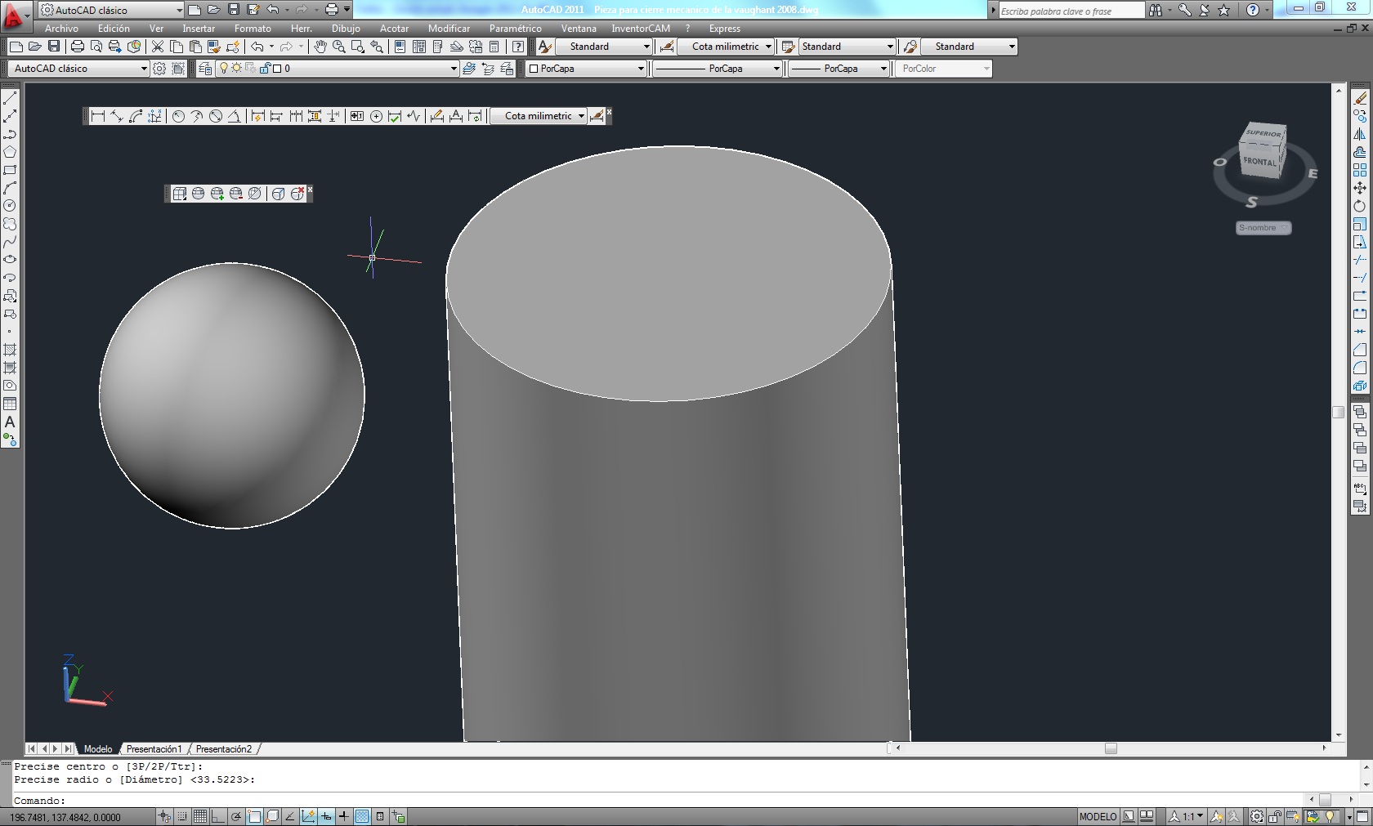Open the Layer Properties Manager icon
The image size is (1373, 826).
coord(205,69)
